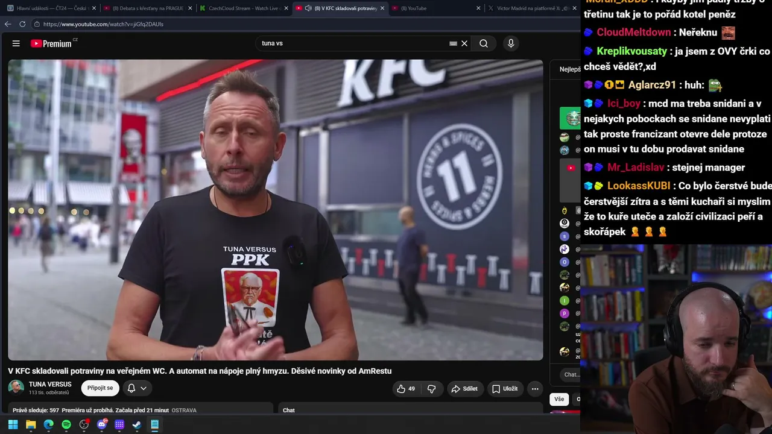The image size is (772, 434).
Task: Click the username Ici_boy in chat overlay
Action: 624,104
